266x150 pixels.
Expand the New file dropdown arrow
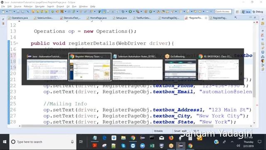point(7,12)
